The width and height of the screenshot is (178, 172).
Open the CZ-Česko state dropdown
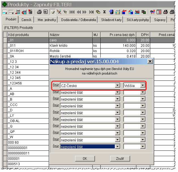coord(118,85)
